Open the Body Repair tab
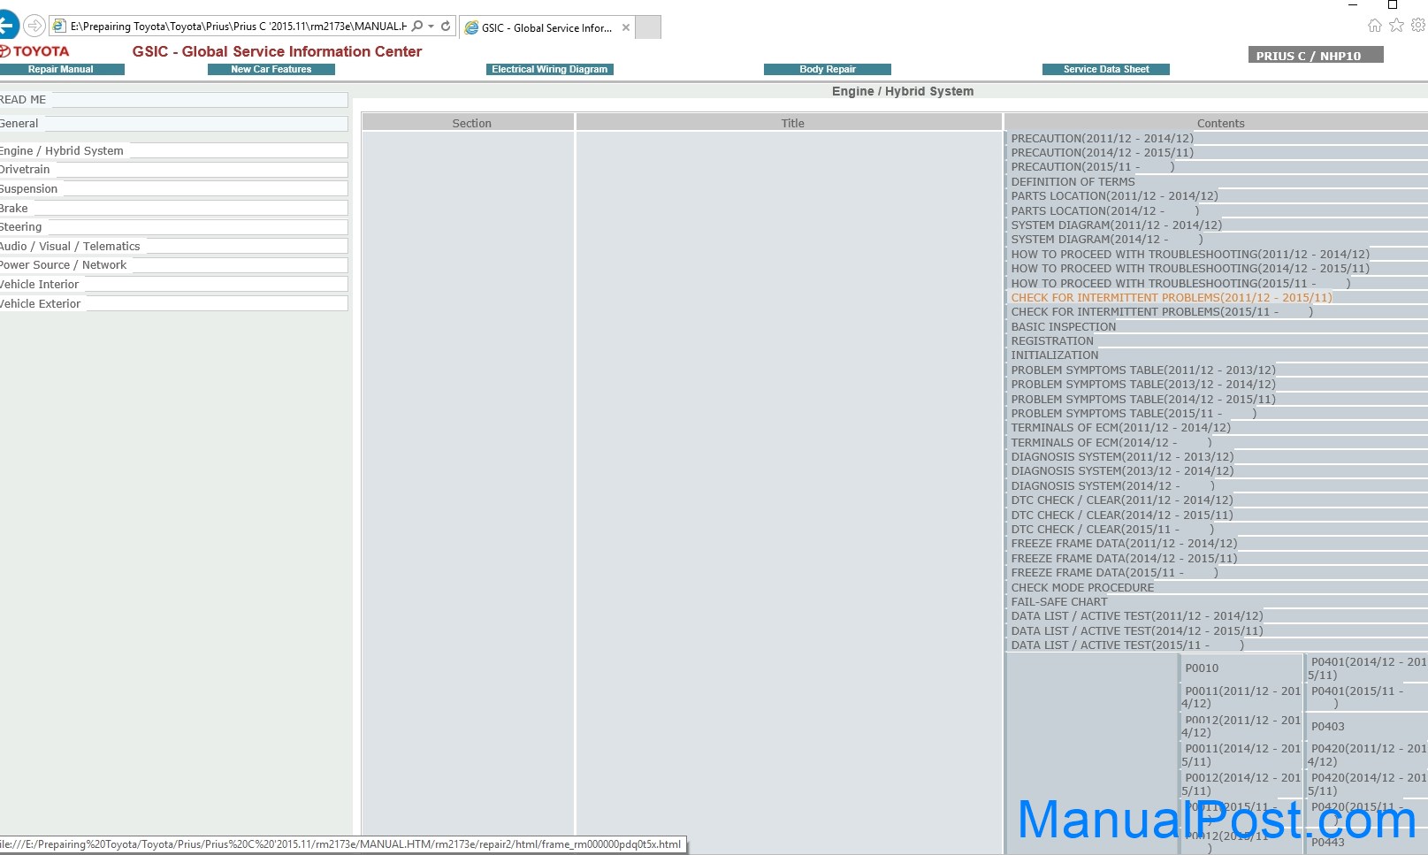The height and width of the screenshot is (855, 1428). pos(828,69)
